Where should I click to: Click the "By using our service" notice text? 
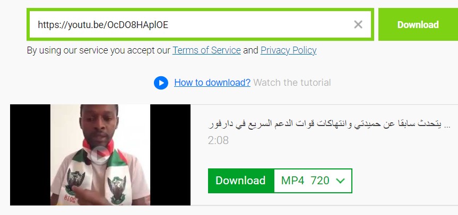[98, 50]
